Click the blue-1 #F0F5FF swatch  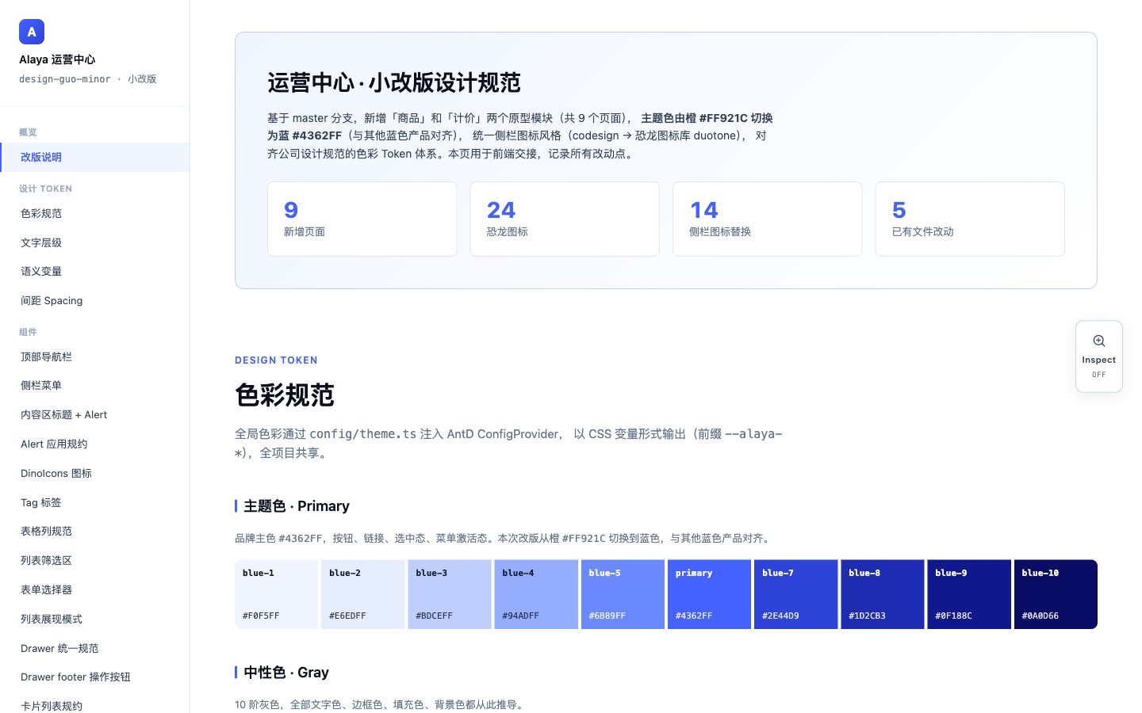pos(276,594)
